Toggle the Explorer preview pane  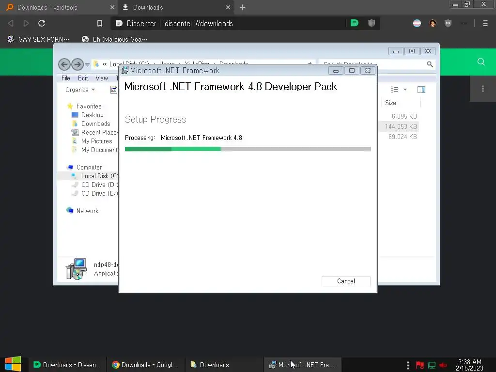pos(421,90)
